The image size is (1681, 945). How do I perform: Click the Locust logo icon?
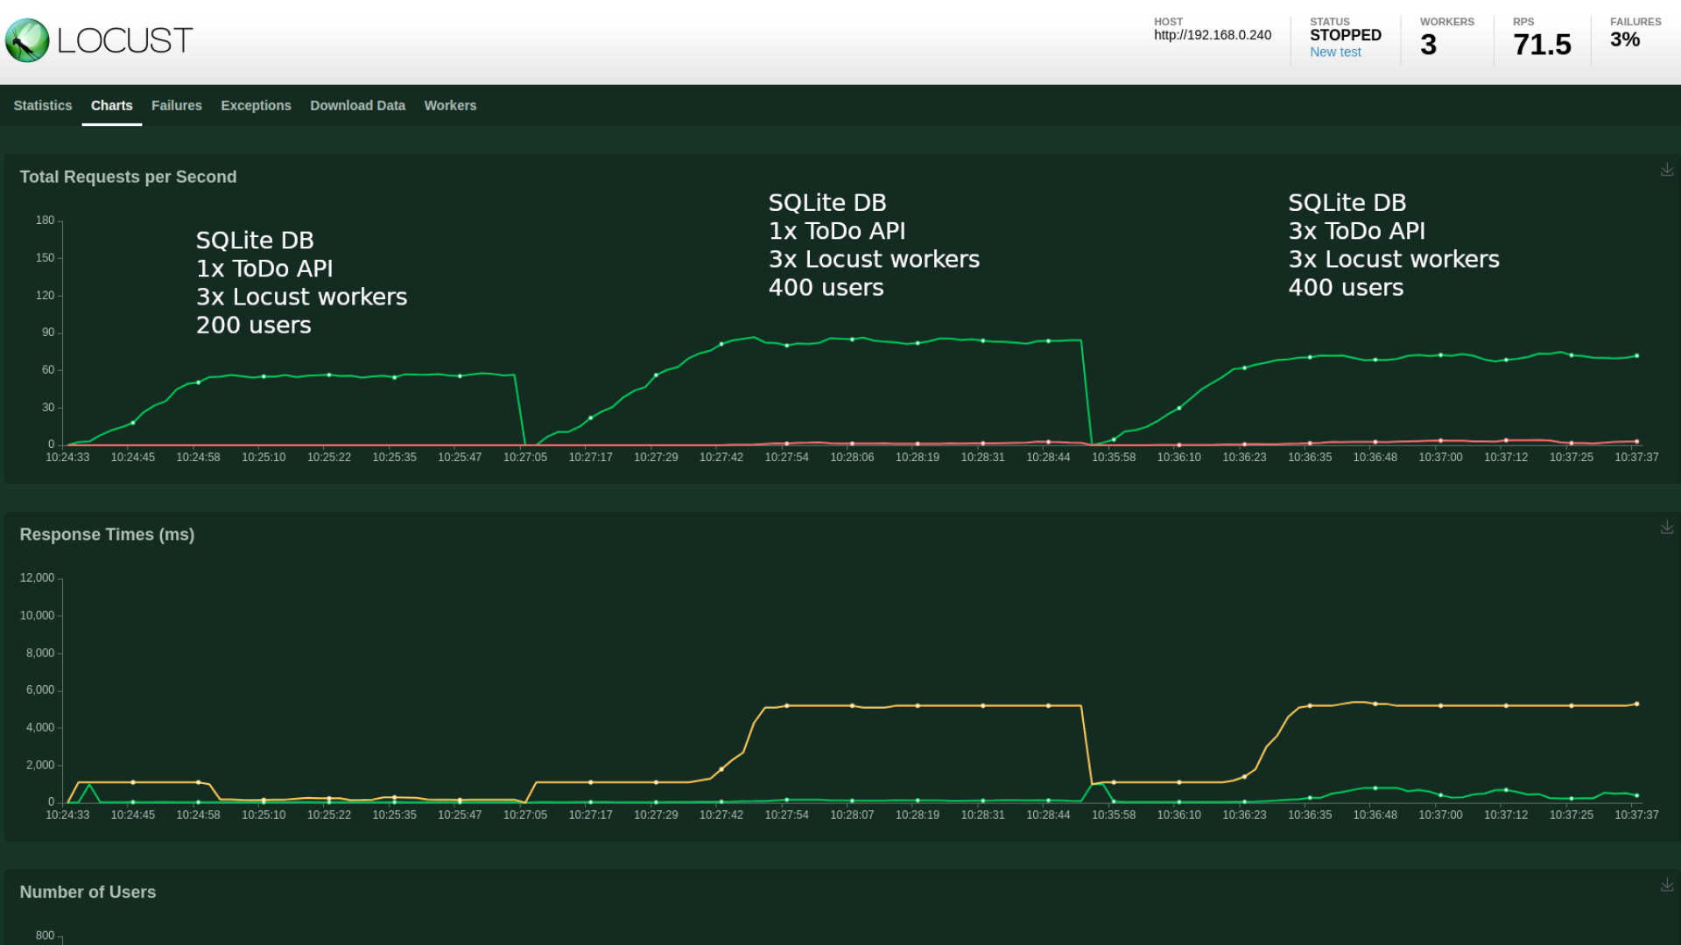[27, 40]
